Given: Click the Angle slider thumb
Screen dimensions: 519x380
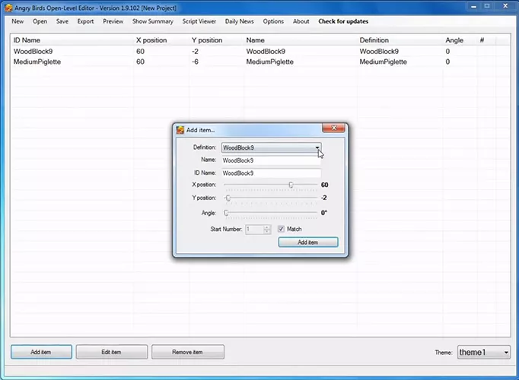Looking at the screenshot, I should (226, 213).
